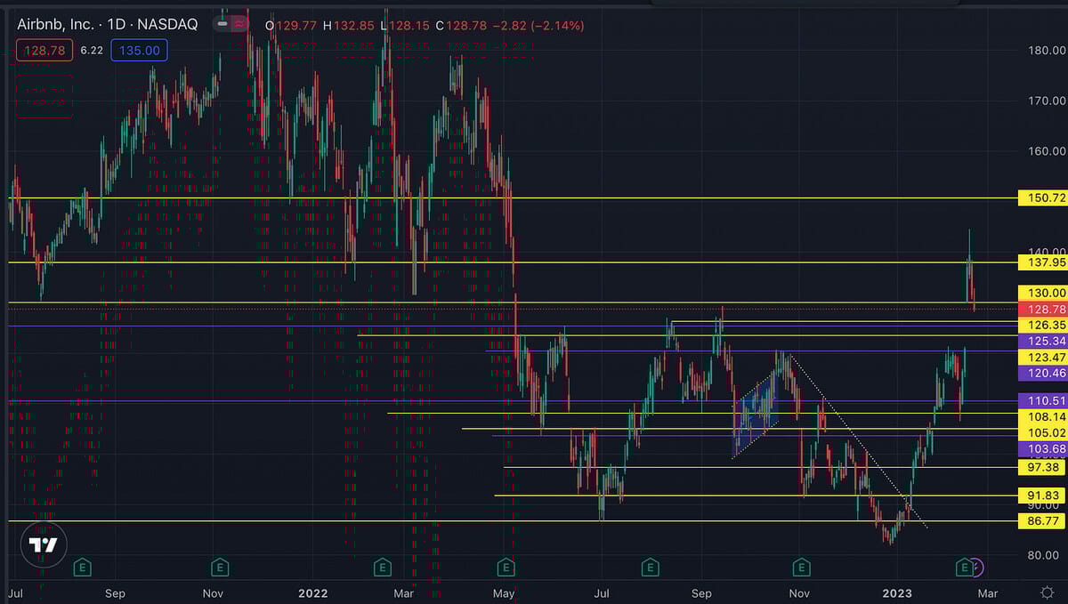
Task: Click the low value L128.15
Action: 406,26
